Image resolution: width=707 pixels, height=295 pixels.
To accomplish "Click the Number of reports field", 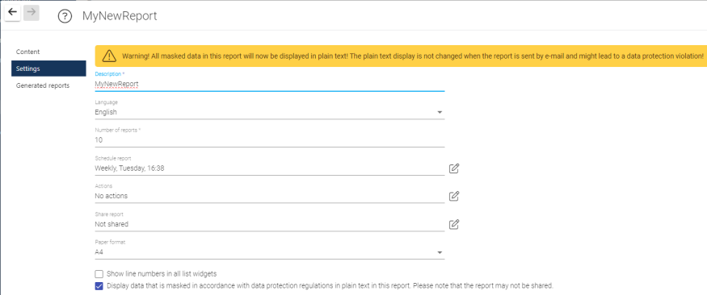I will pos(270,140).
